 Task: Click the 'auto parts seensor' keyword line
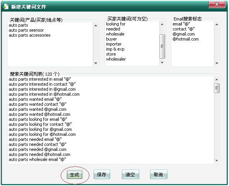coord(26,30)
